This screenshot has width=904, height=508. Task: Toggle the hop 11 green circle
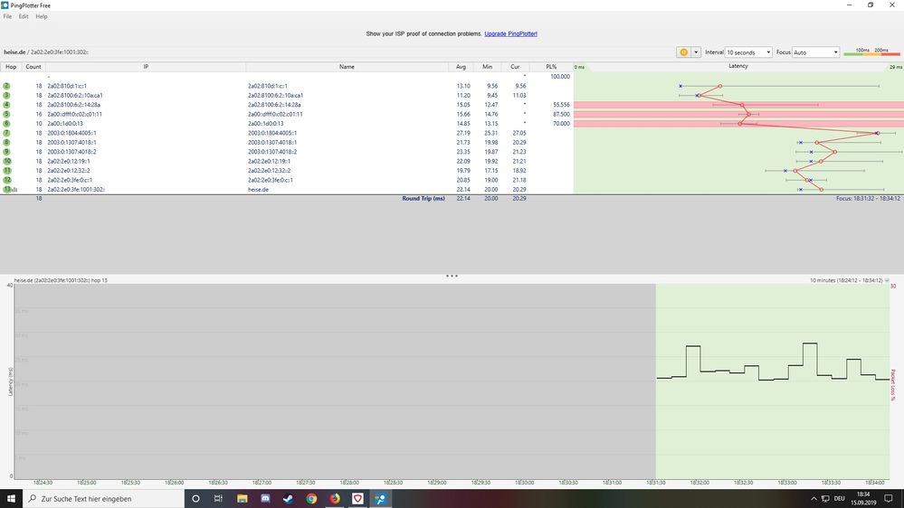[7, 171]
